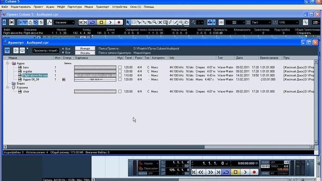Toggle CLICK metronome on transport panel

265,162
